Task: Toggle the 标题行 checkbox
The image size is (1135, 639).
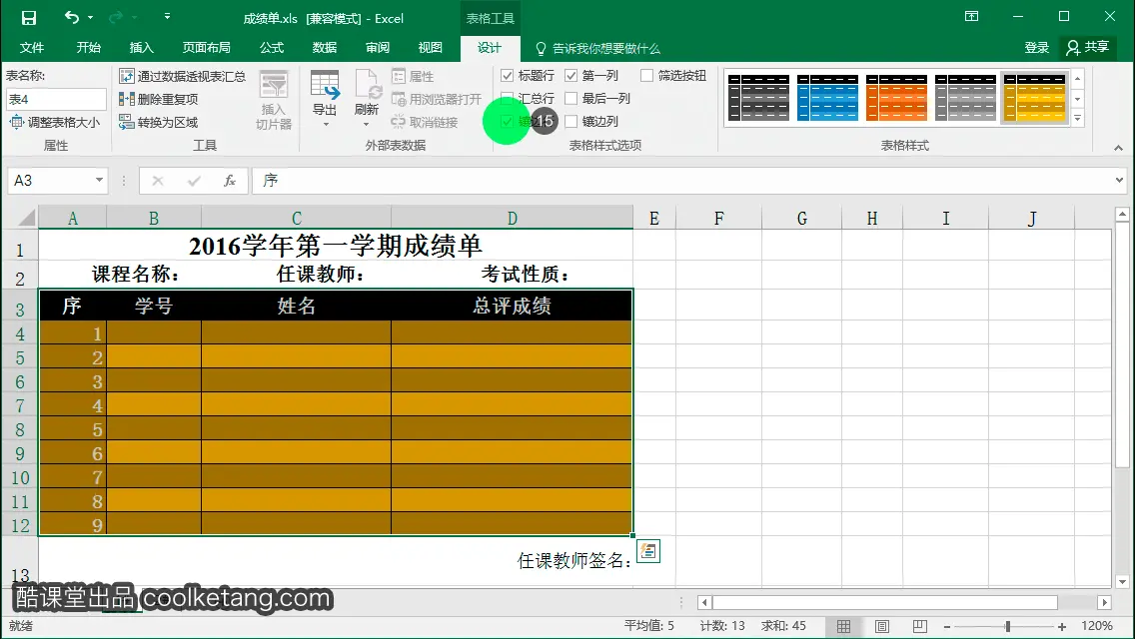Action: click(508, 75)
